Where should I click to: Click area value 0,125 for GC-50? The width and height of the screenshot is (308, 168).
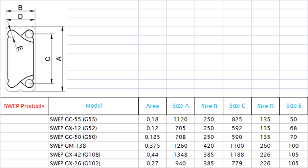point(153,137)
